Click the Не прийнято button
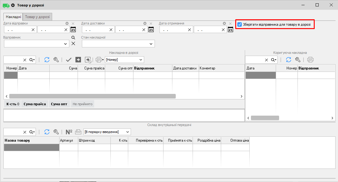Viewport: 338px width, 182px height. click(82, 104)
